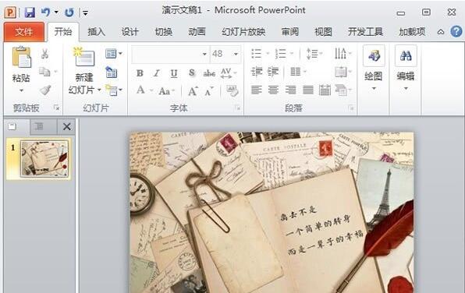Open the 字体 dialog launcher
The width and height of the screenshot is (465, 293).
click(x=238, y=108)
